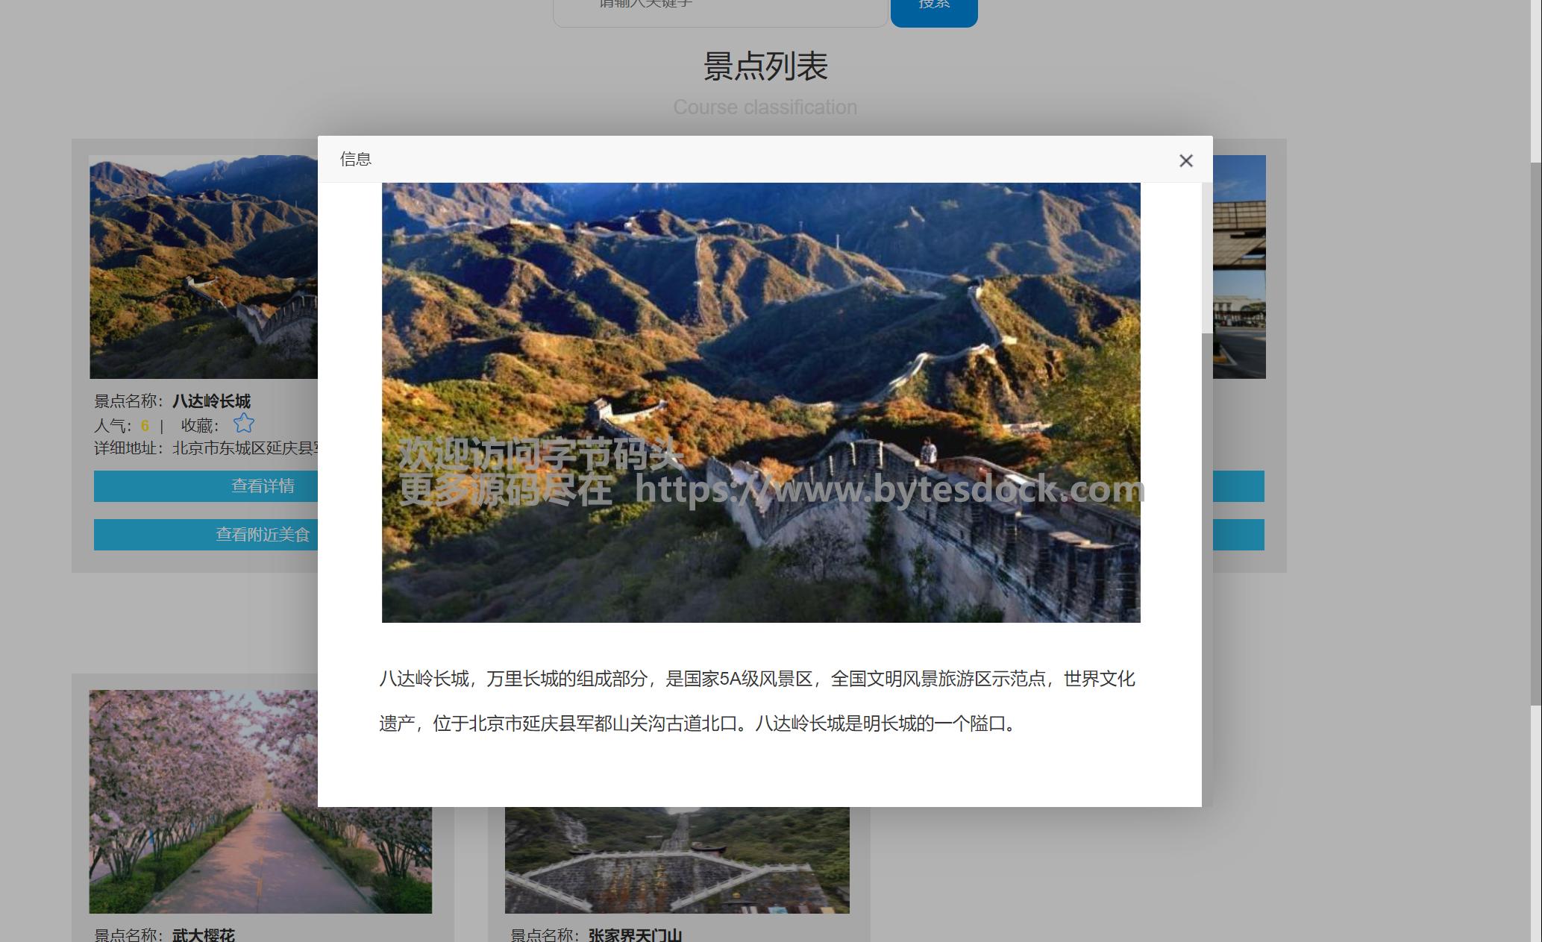Screen dimensions: 1542x942
Task: Click the favorite star for 八达岭长城
Action: tap(243, 424)
